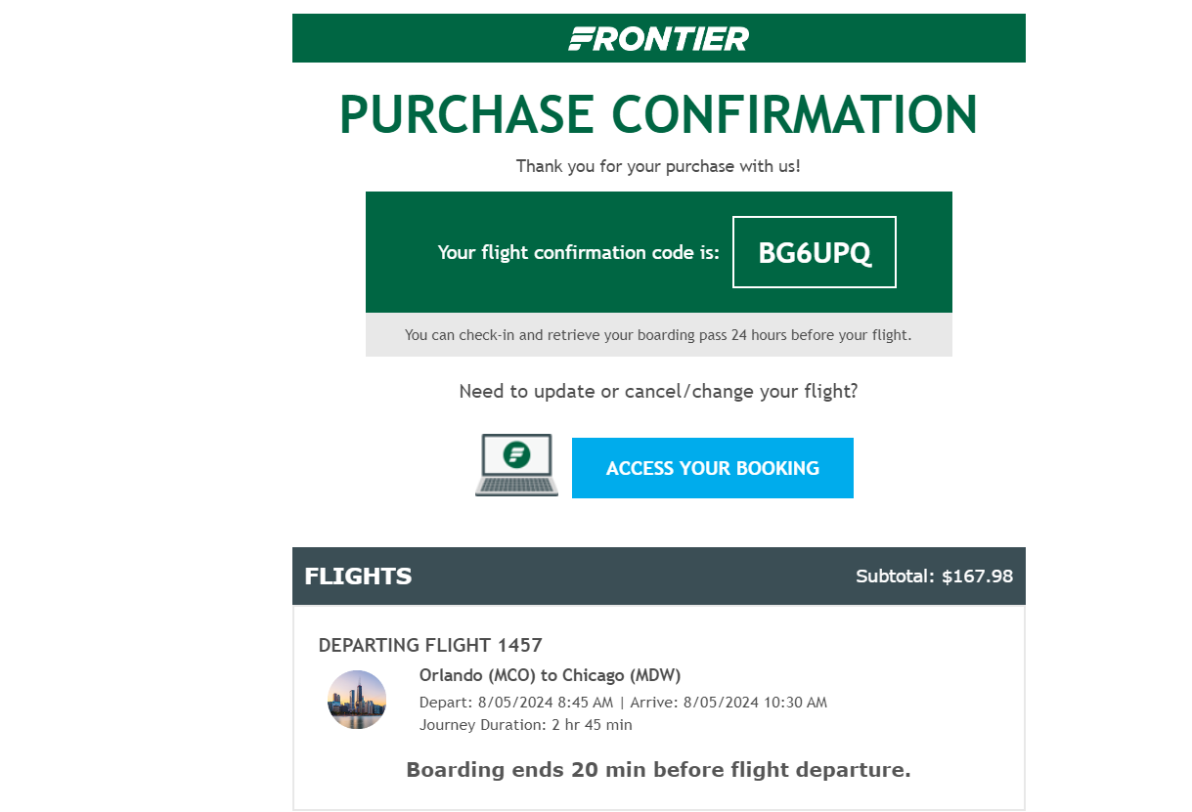Click the green confirmation code panel
This screenshot has height=812, width=1192.
tap(659, 252)
